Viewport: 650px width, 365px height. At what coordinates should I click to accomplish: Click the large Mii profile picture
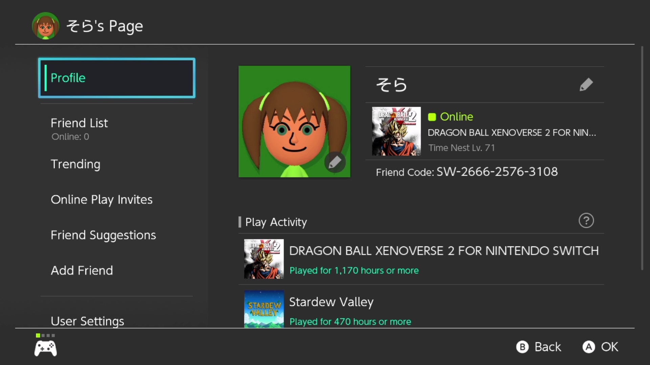pos(294,122)
